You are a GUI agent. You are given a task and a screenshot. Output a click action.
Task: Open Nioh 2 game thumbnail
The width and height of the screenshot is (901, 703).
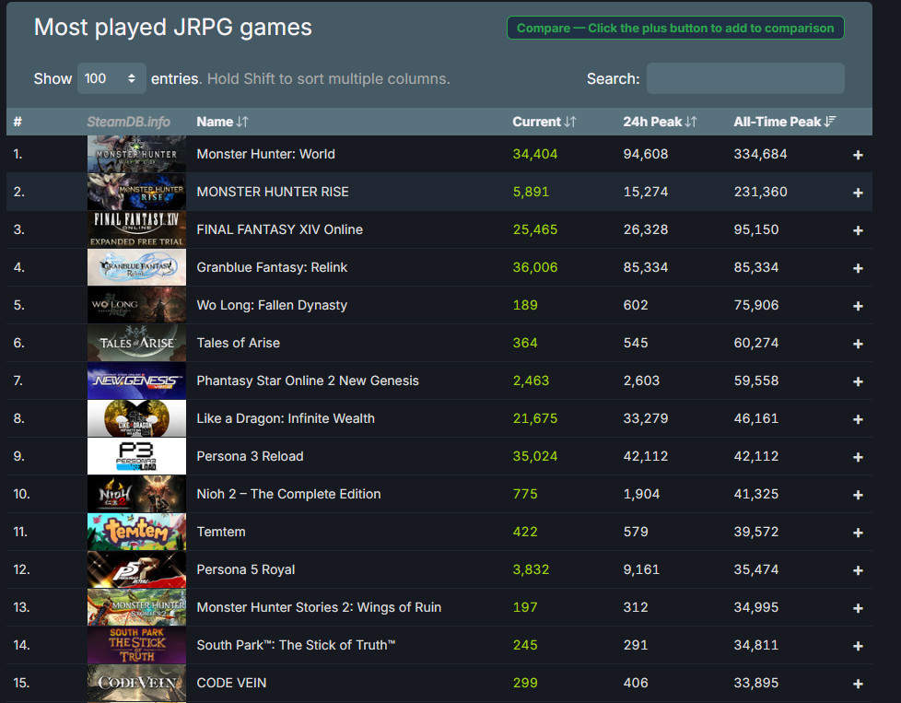pyautogui.click(x=136, y=494)
